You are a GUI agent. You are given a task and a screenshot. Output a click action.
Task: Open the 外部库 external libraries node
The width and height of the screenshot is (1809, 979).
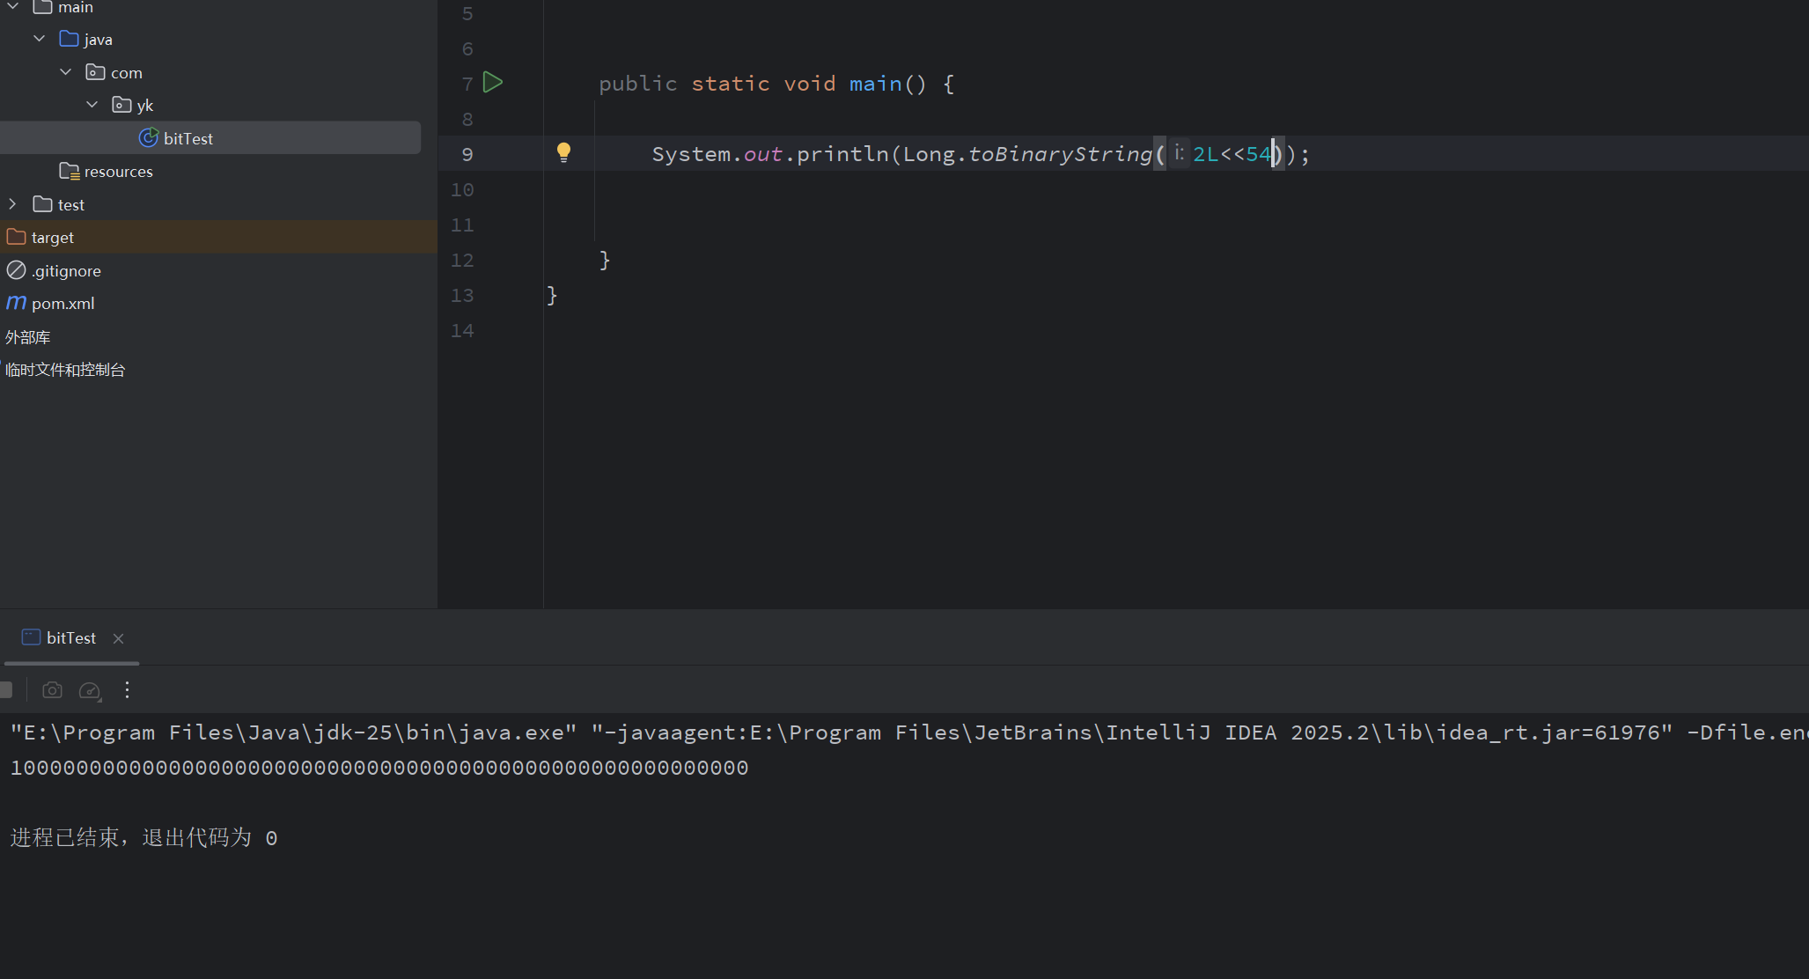tap(28, 337)
